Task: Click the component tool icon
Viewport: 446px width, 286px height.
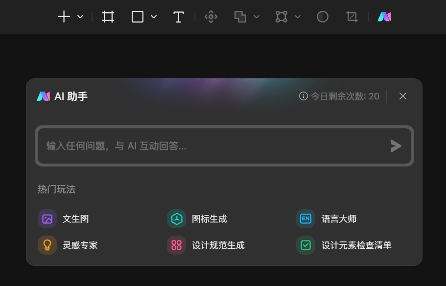Action: (211, 17)
